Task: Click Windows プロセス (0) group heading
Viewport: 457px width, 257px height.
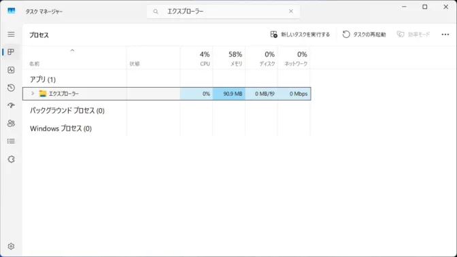Action: [x=61, y=128]
